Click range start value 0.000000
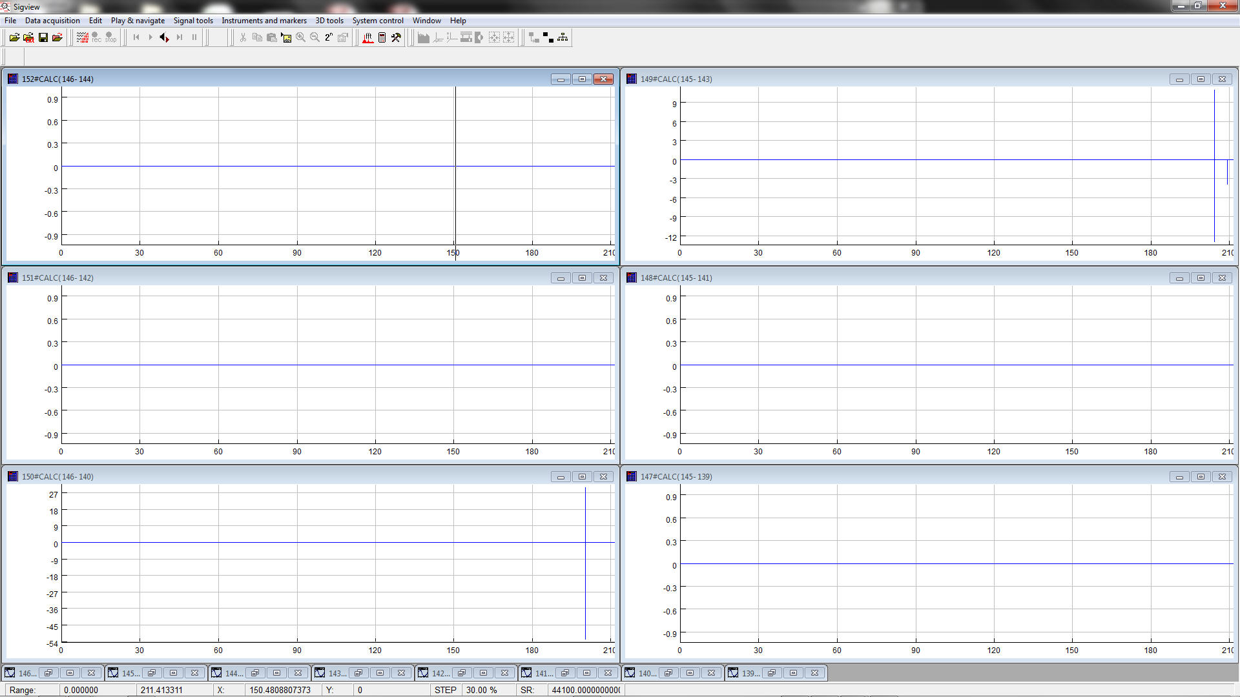 [x=81, y=690]
